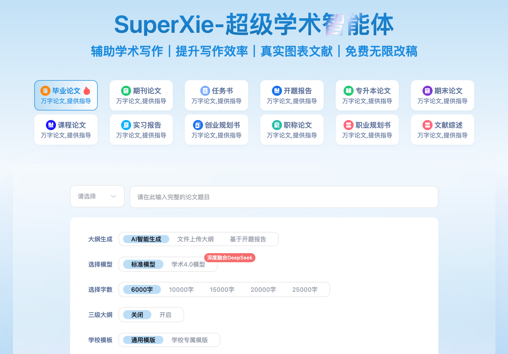Expand the dropdown chevron next to 请选择
Image resolution: width=508 pixels, height=354 pixels.
pos(114,196)
